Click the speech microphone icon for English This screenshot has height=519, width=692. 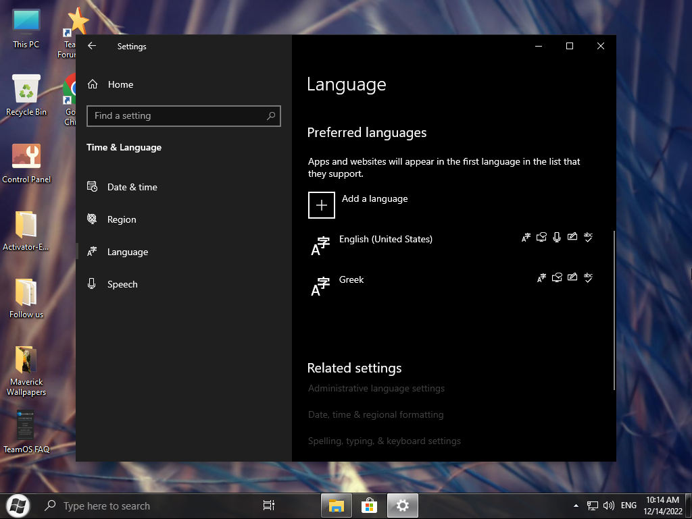(x=557, y=237)
